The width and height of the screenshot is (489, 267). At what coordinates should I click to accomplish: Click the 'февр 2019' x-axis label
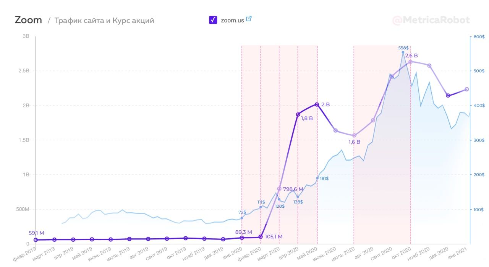(x=24, y=255)
